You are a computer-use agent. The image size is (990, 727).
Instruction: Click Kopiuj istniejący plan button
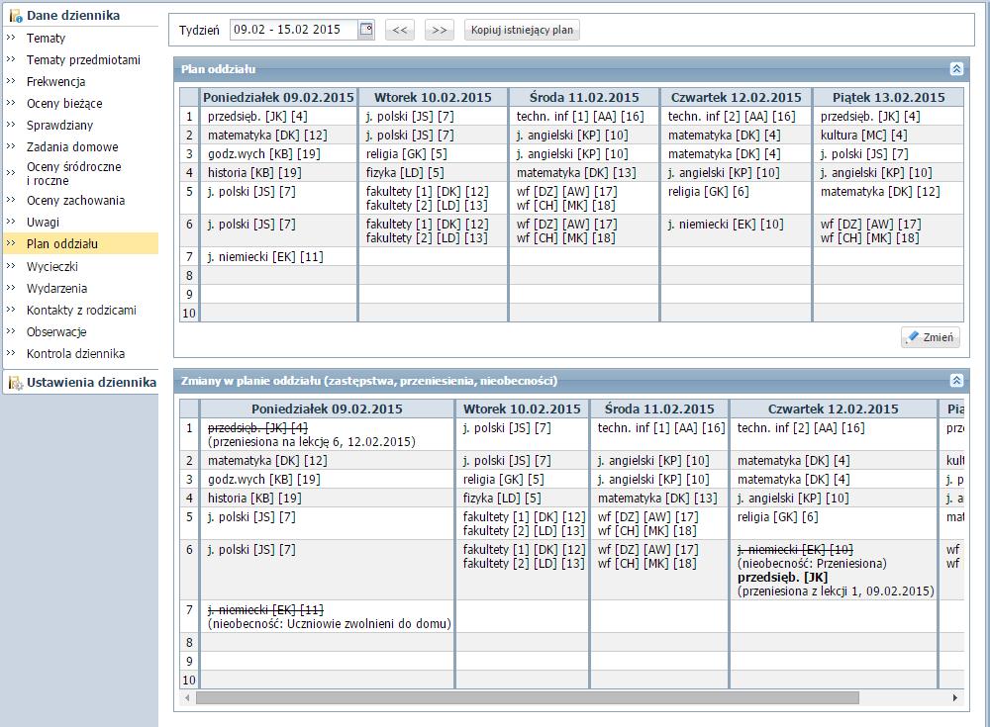(522, 30)
